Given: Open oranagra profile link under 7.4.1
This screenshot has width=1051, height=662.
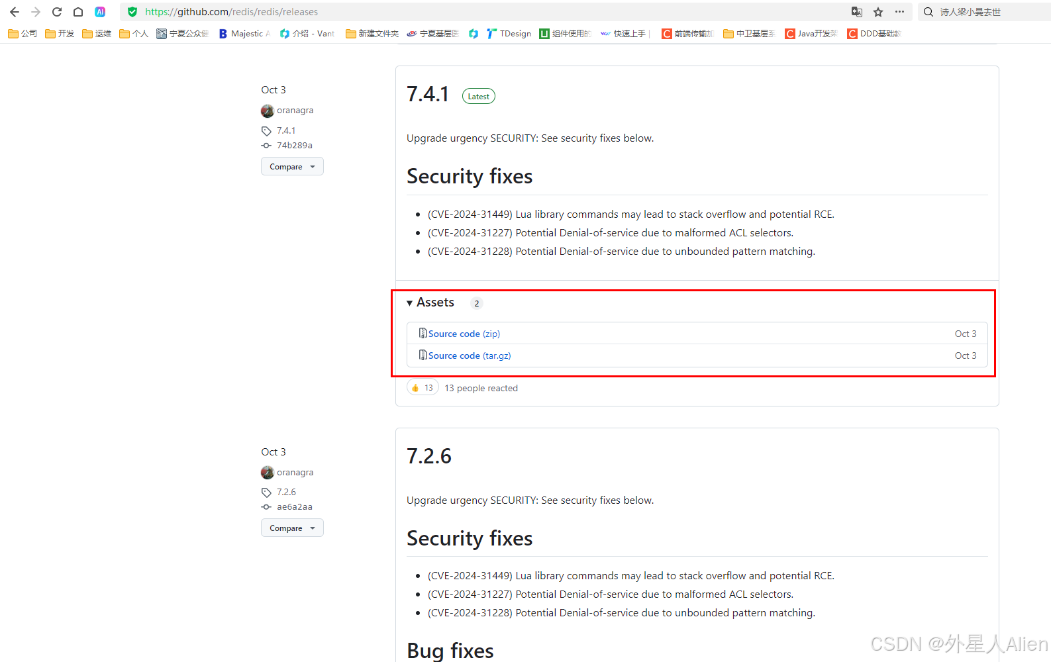Looking at the screenshot, I should pos(295,111).
